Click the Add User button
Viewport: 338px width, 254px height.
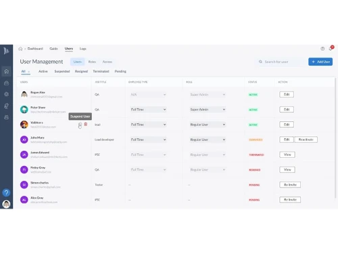(320, 62)
